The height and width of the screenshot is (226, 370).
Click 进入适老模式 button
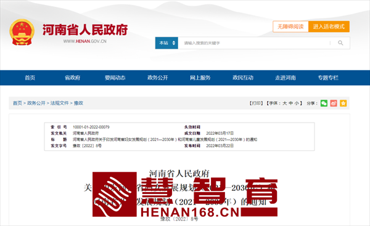[329, 26]
